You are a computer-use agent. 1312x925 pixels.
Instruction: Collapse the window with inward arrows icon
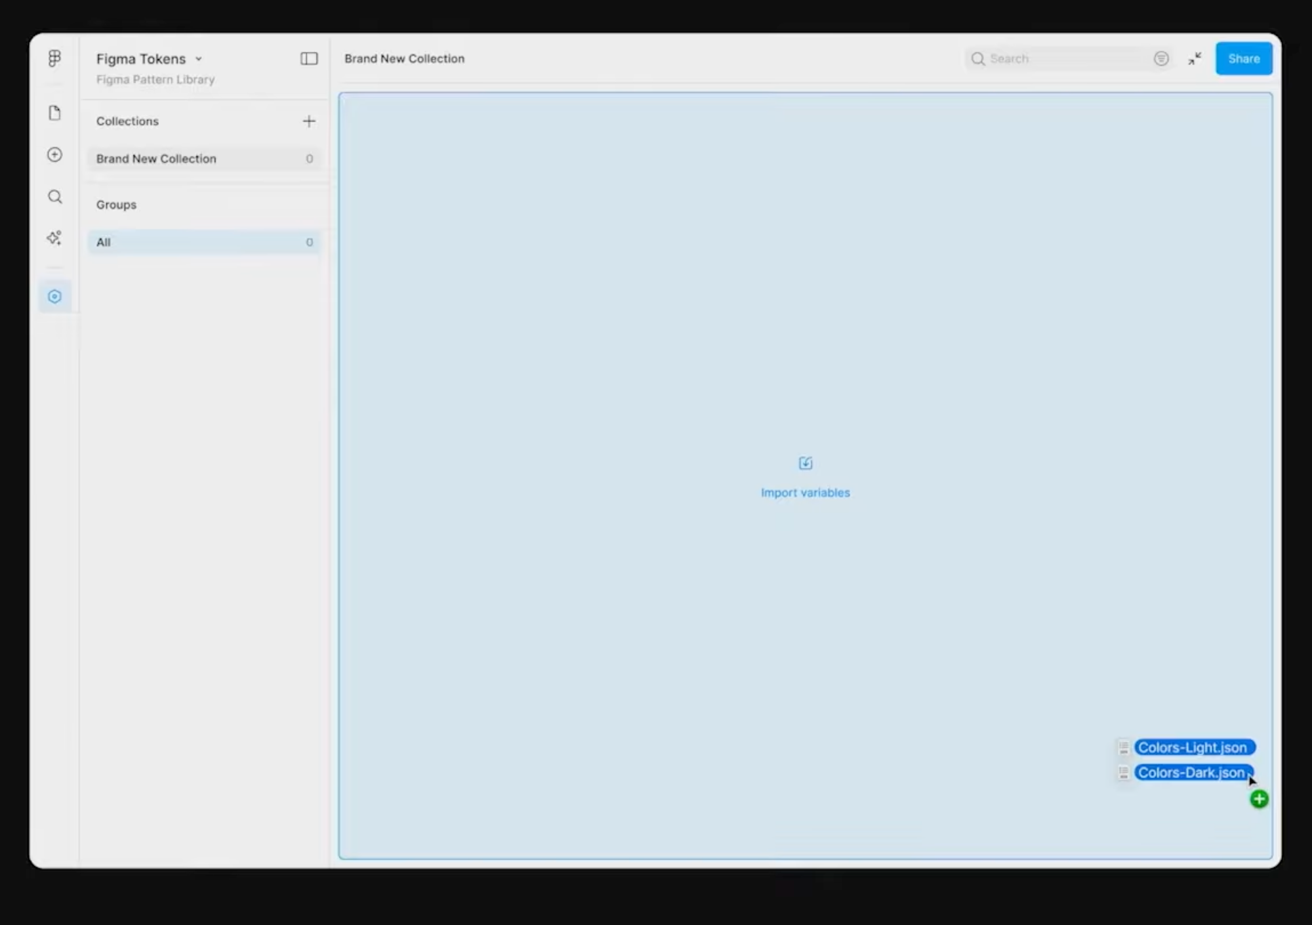pyautogui.click(x=1195, y=58)
